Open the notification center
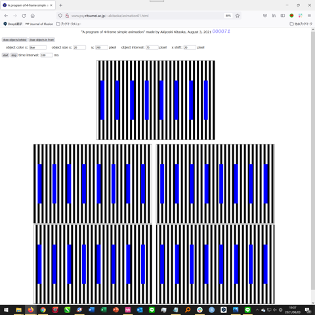The width and height of the screenshot is (315, 315). pos(308,310)
